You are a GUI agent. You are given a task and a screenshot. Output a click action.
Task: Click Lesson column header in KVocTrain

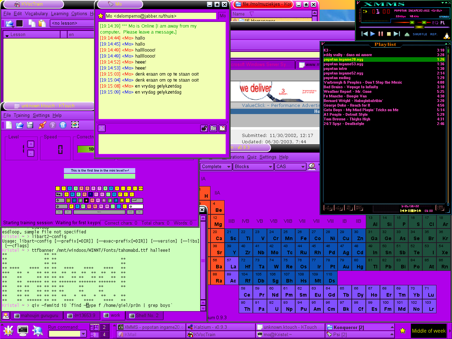click(x=31, y=35)
